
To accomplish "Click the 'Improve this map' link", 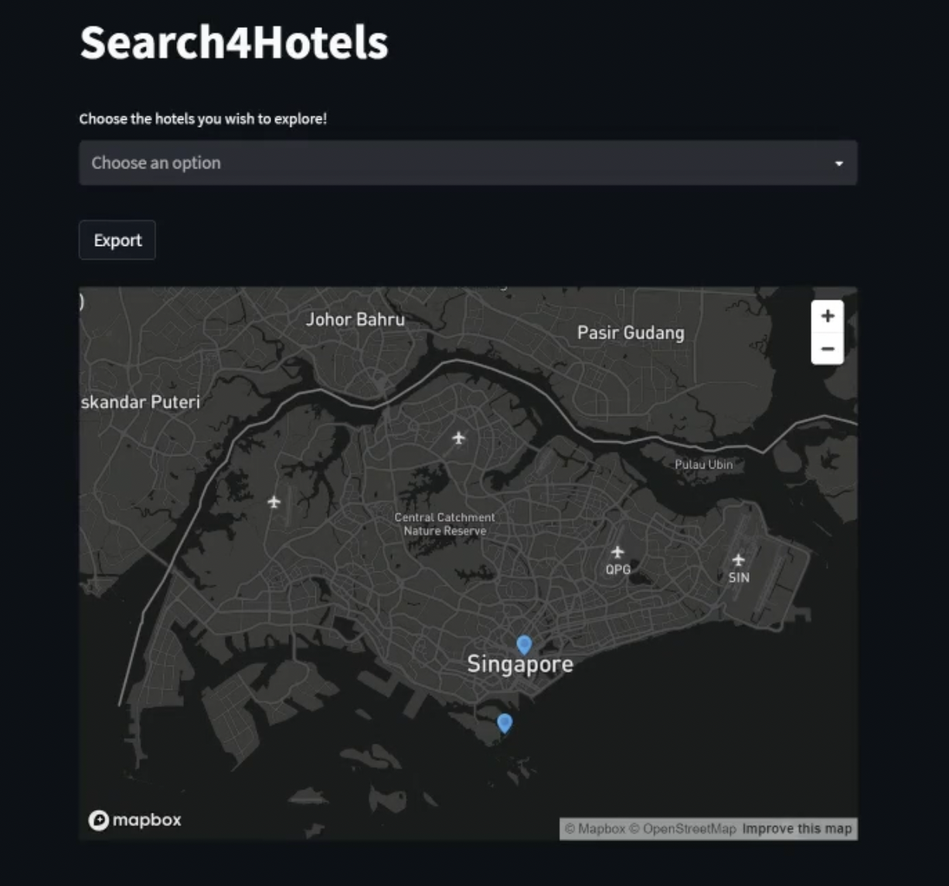I will tap(797, 829).
